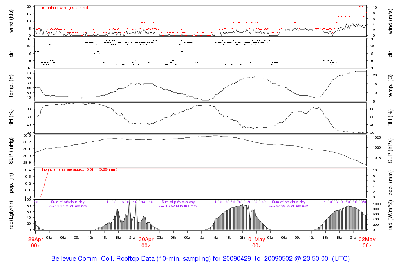Click '10 minute wind gusts in red' note
This screenshot has width=401, height=274.
coord(65,8)
